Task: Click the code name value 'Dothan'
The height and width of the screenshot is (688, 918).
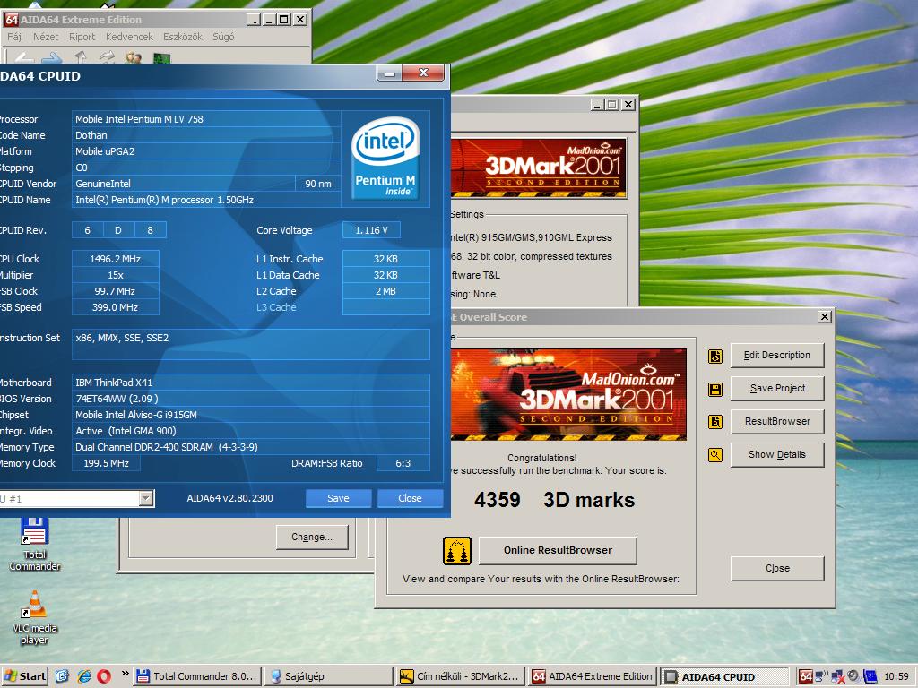Action: pyautogui.click(x=91, y=135)
